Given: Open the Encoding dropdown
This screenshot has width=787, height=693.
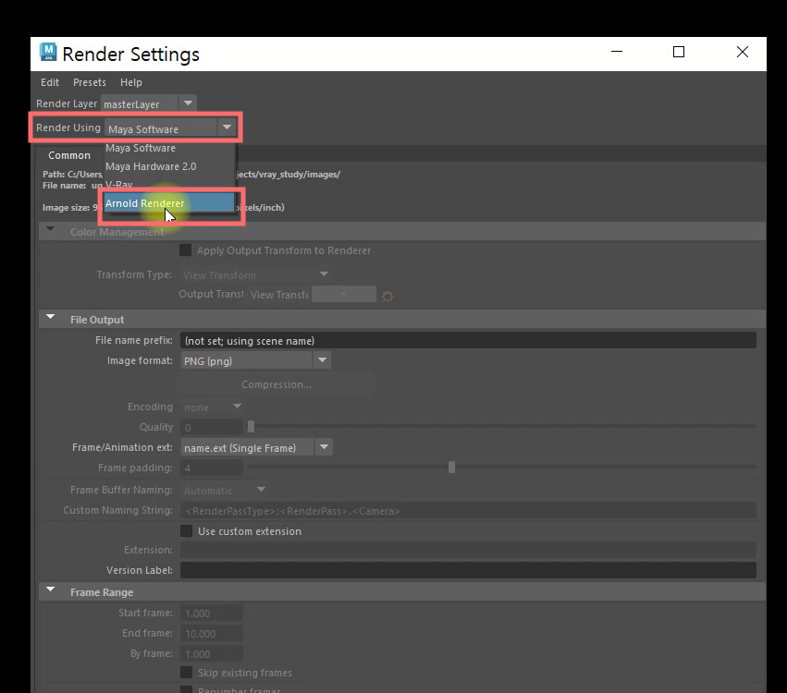Looking at the screenshot, I should [213, 407].
